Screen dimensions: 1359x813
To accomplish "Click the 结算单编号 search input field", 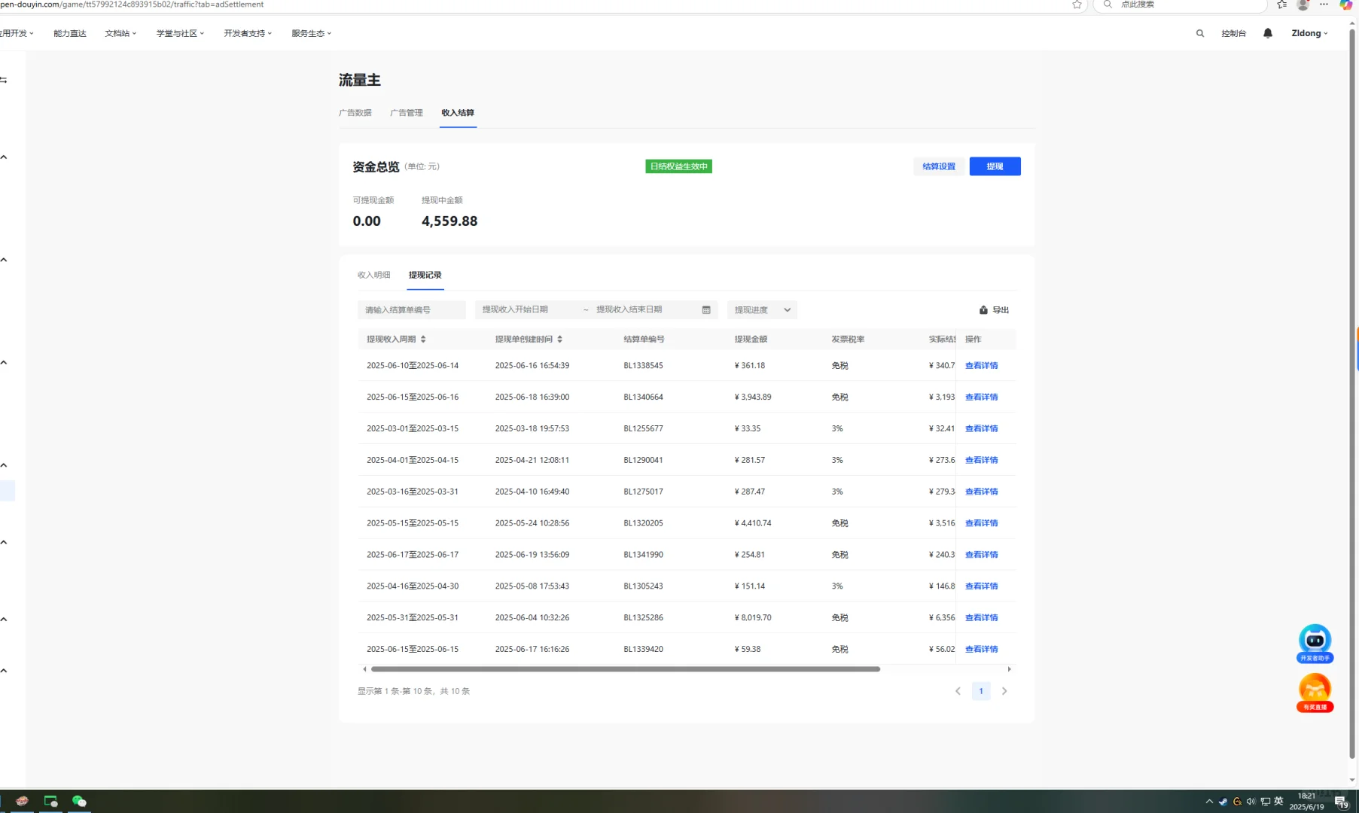I will tap(411, 309).
